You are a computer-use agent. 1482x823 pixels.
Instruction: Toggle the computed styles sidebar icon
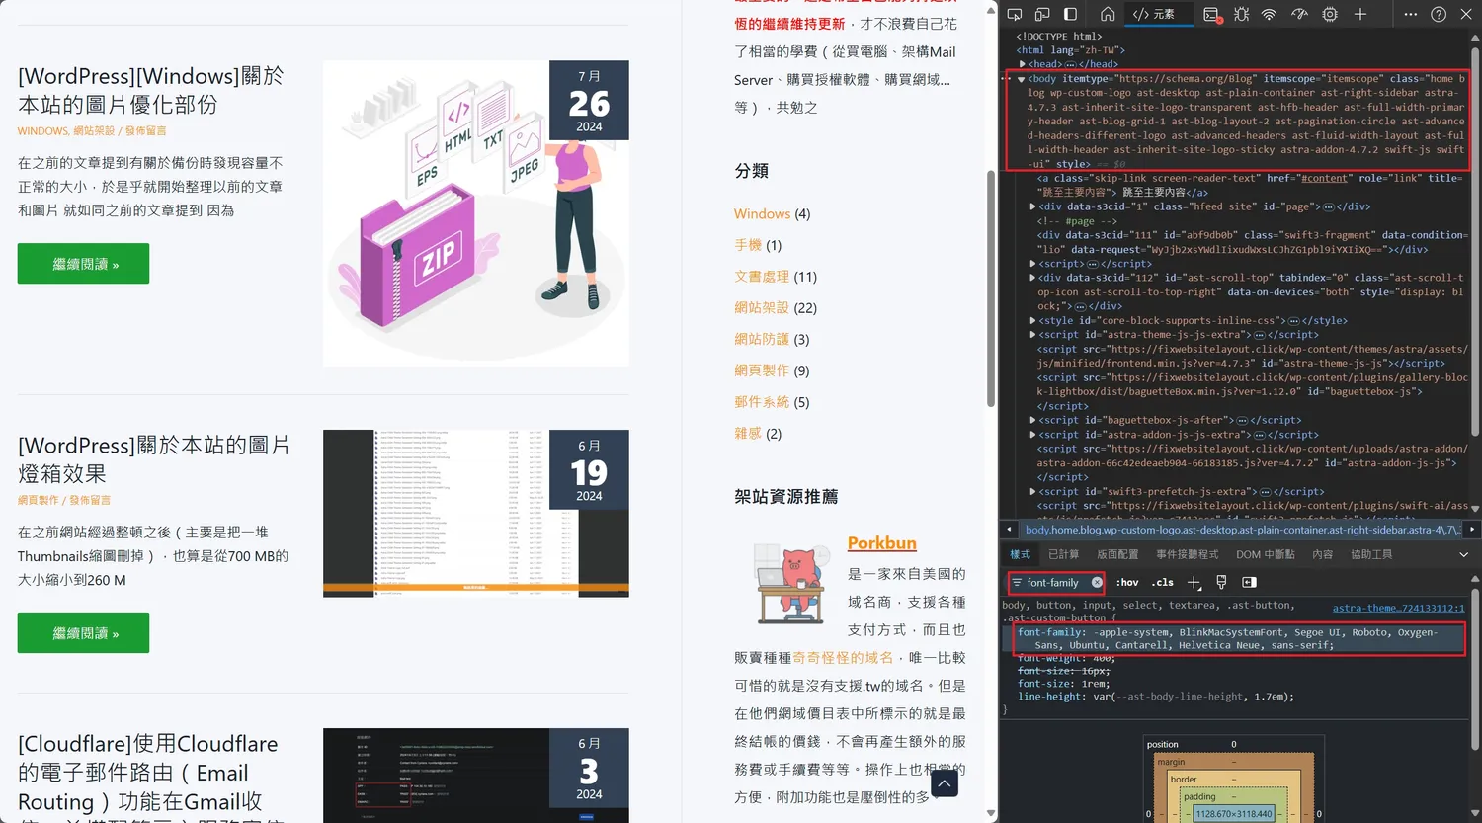click(x=1247, y=582)
